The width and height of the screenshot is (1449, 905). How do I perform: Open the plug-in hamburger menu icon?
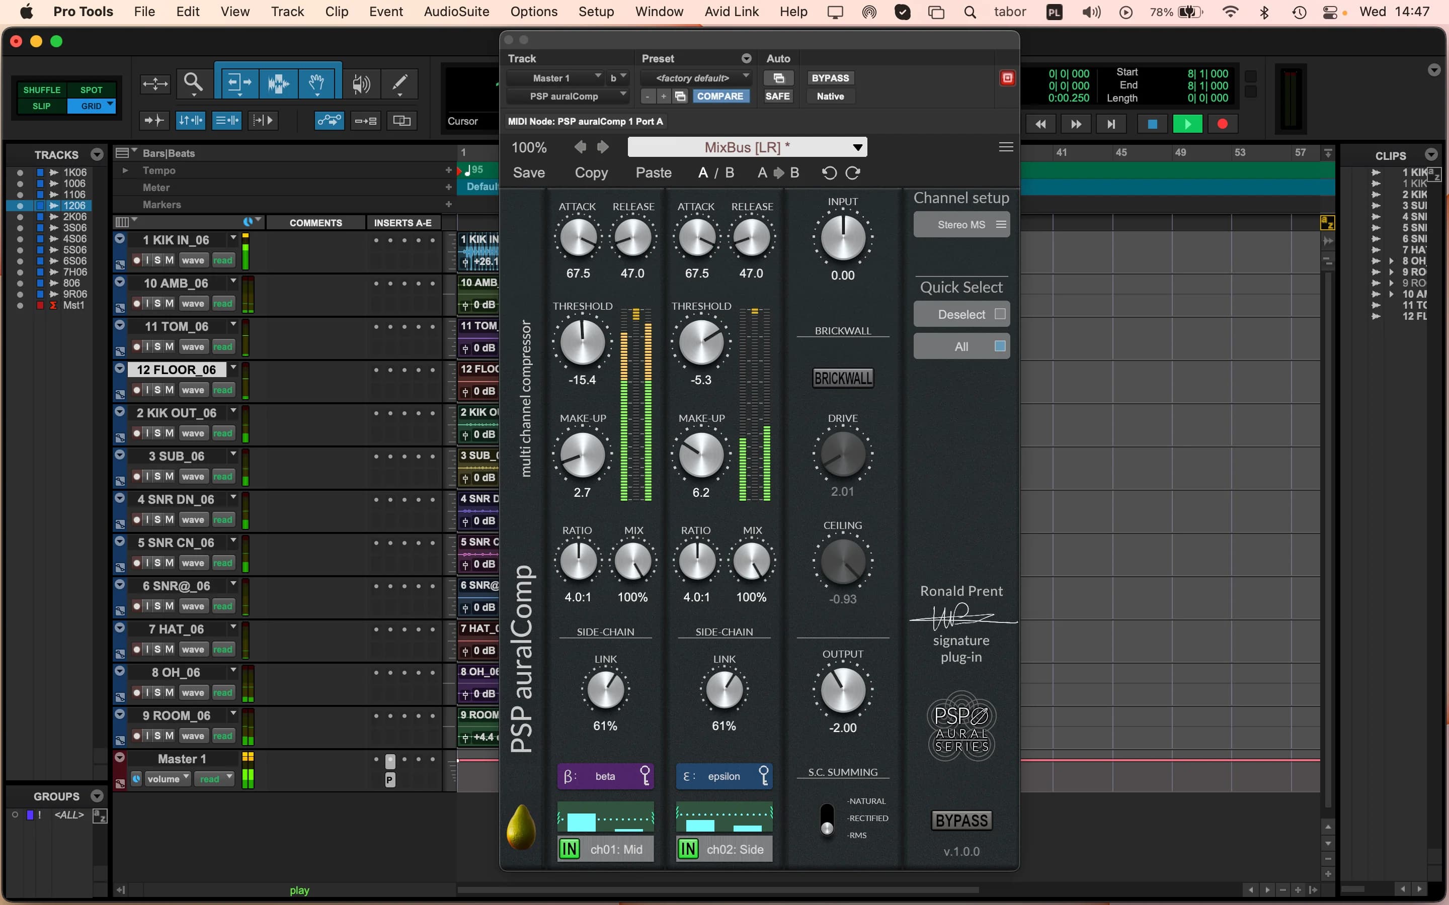(1006, 147)
